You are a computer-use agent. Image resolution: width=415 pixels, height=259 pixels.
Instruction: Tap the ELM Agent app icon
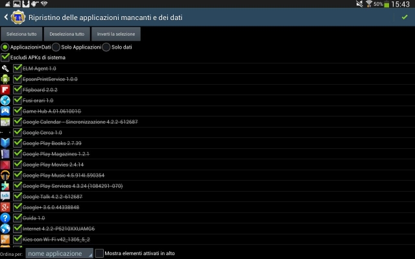tap(5, 69)
